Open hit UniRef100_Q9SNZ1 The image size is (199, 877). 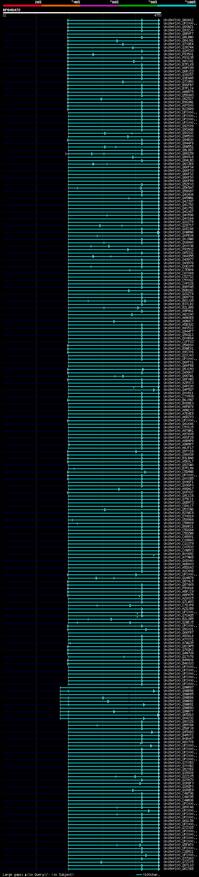point(178,27)
